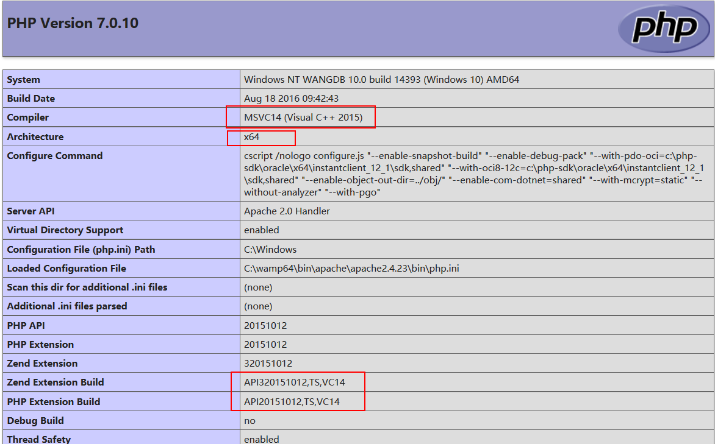The width and height of the screenshot is (715, 444).
Task: Select 'enabled' value for Thread Safety
Action: click(261, 440)
